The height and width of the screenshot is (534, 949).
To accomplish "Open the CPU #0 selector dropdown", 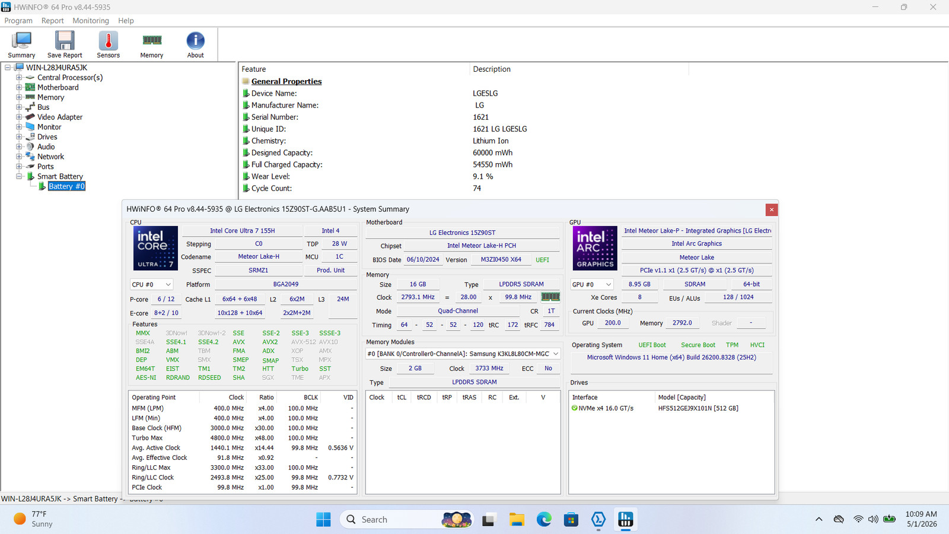I will coord(151,285).
